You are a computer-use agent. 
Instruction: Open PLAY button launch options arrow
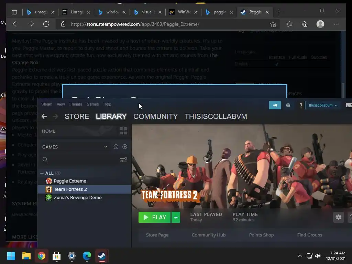[176, 217]
